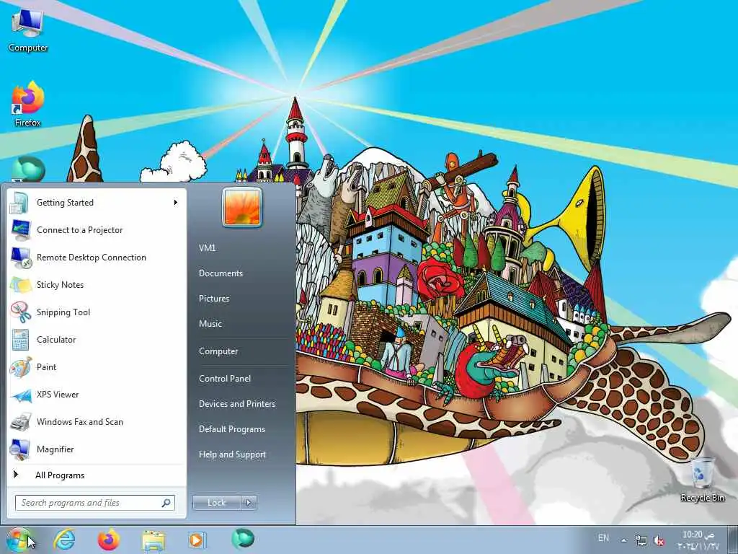Screen dimensions: 738x554
Task: Launch Windows Media Player from taskbar
Action: pos(196,540)
